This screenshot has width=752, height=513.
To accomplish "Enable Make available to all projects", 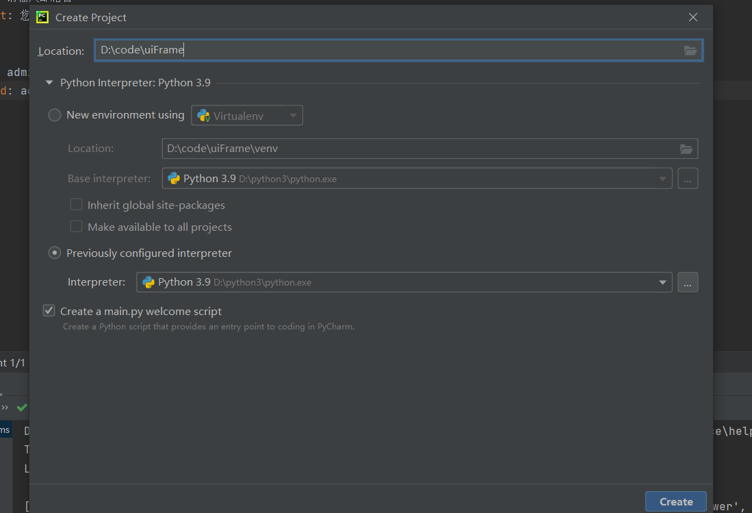I will click(76, 227).
